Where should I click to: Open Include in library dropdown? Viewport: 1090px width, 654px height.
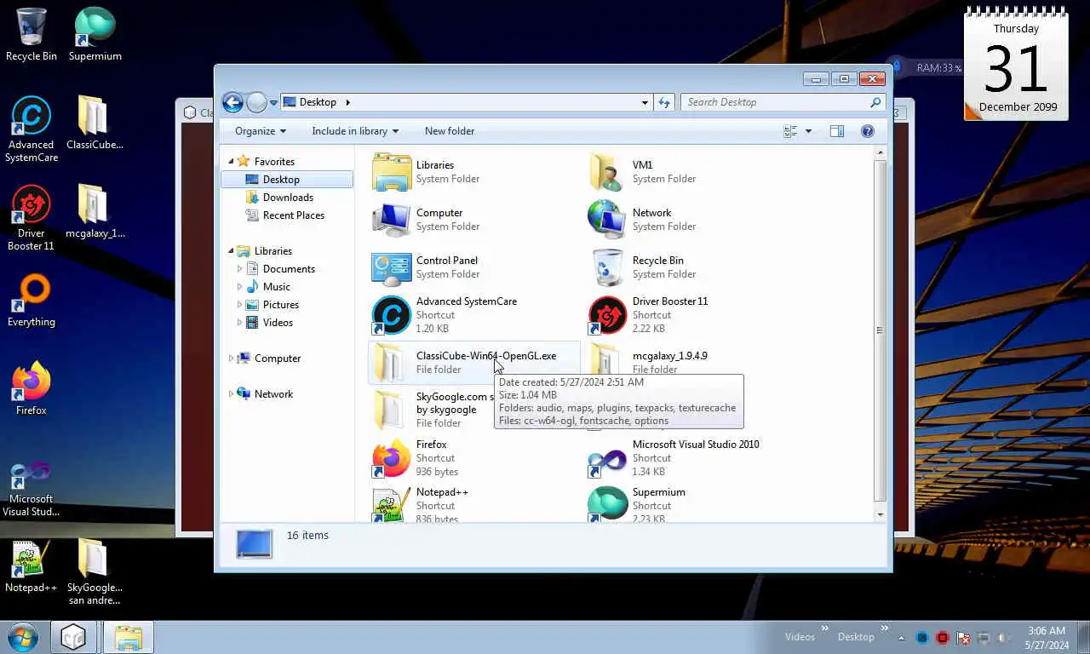click(355, 131)
